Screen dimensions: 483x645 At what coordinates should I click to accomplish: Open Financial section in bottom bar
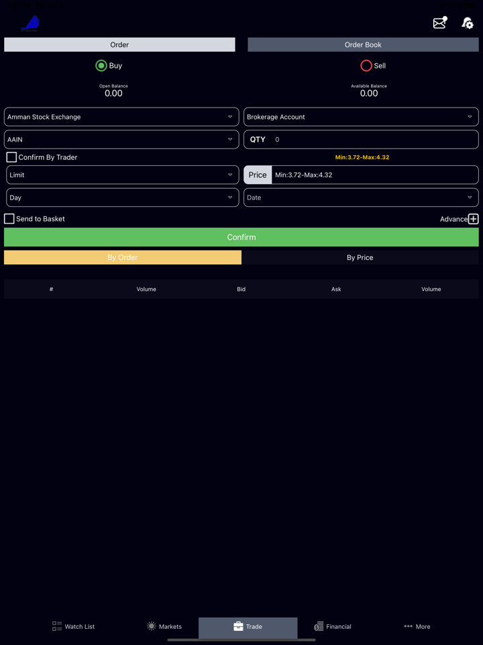pos(333,626)
